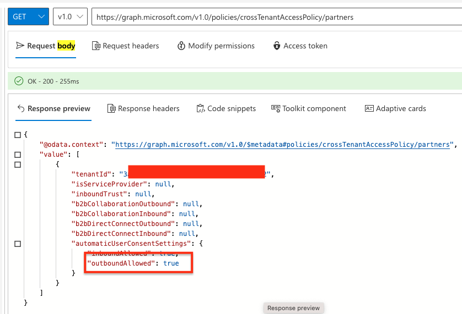Click the Modify permissions icon
Screen dimensions: 462x314
(181, 46)
